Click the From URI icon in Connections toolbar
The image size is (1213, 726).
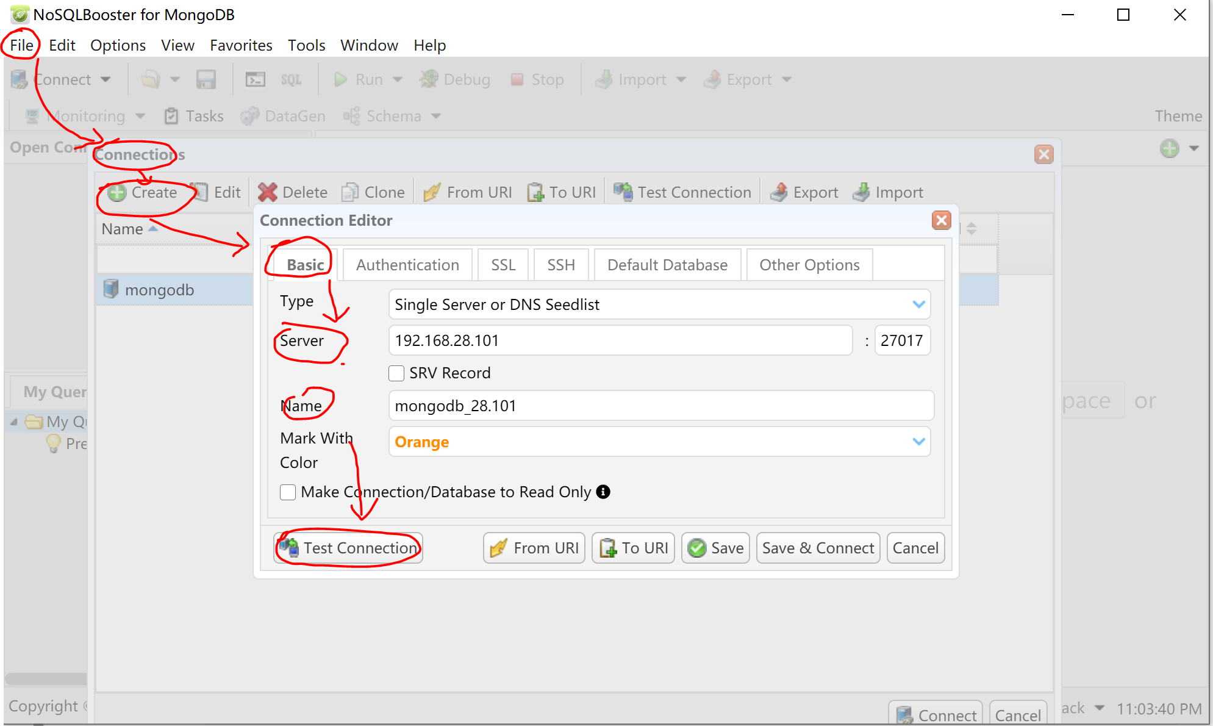pyautogui.click(x=432, y=192)
